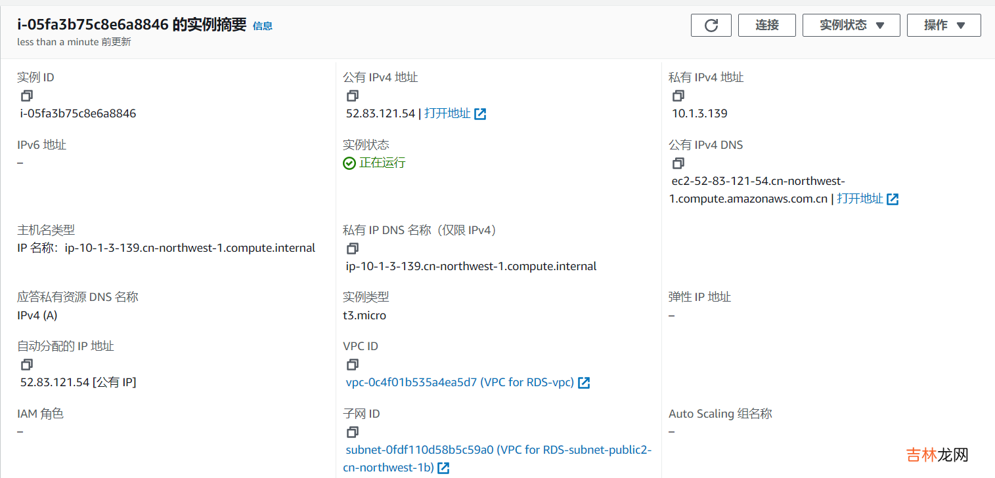
Task: Click the Auto Scaling 组名称 label
Action: tap(720, 414)
